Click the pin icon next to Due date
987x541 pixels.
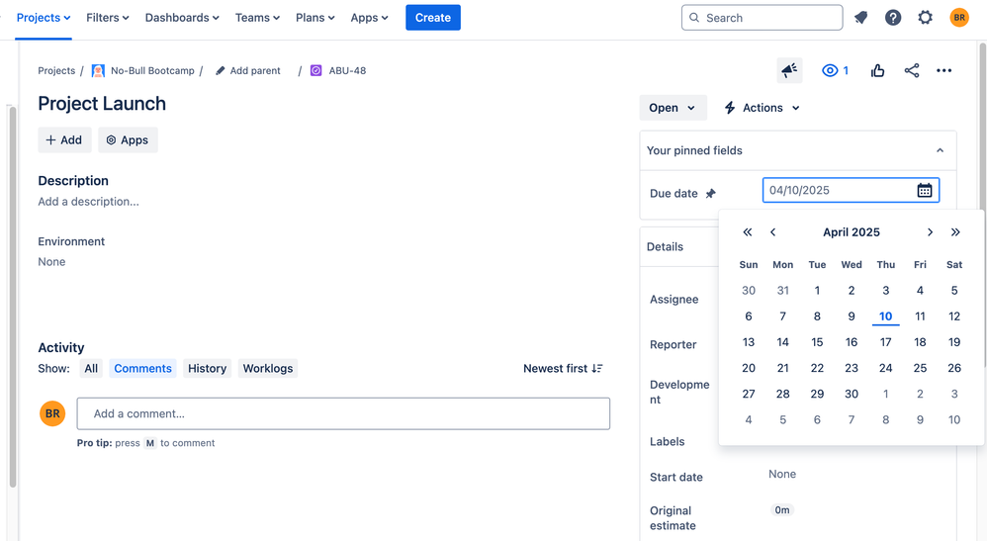[x=711, y=193]
